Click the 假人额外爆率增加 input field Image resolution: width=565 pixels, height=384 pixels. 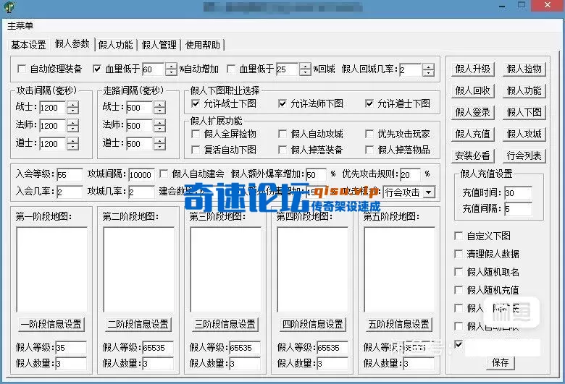point(316,175)
